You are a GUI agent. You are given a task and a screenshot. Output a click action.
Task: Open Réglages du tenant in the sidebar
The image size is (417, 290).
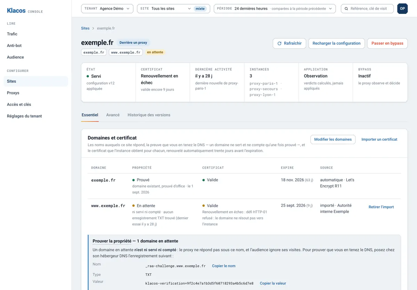[36, 116]
